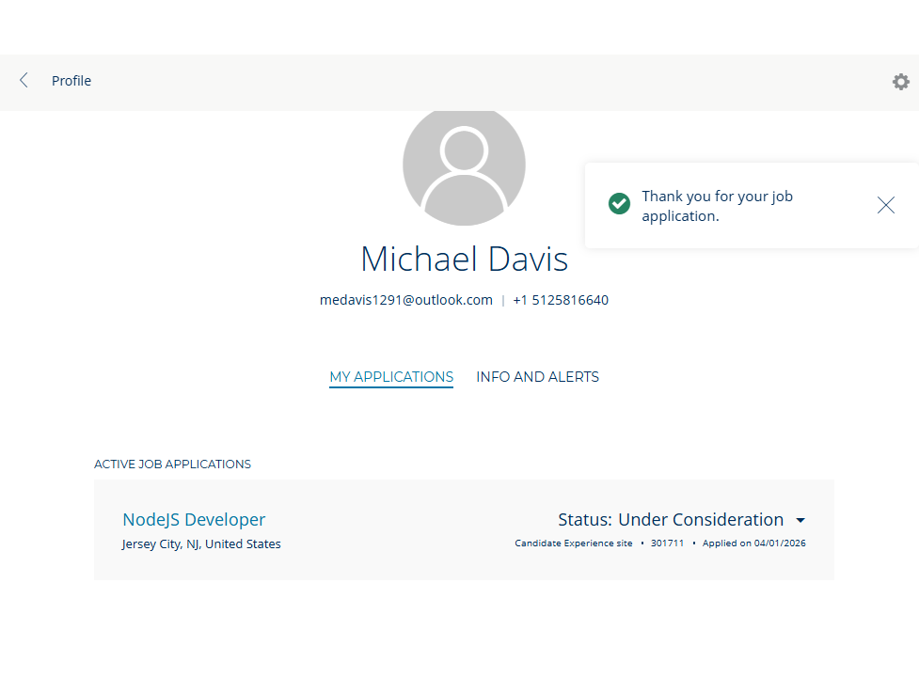
Task: Click the medavis1291@outlook.com email address
Action: click(406, 300)
